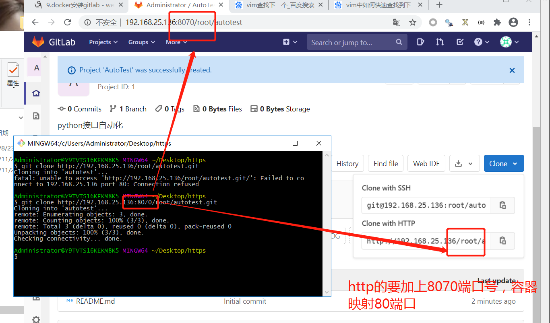The width and height of the screenshot is (550, 323).
Task: Open the Issues icon in GitLab navbar
Action: [x=420, y=42]
